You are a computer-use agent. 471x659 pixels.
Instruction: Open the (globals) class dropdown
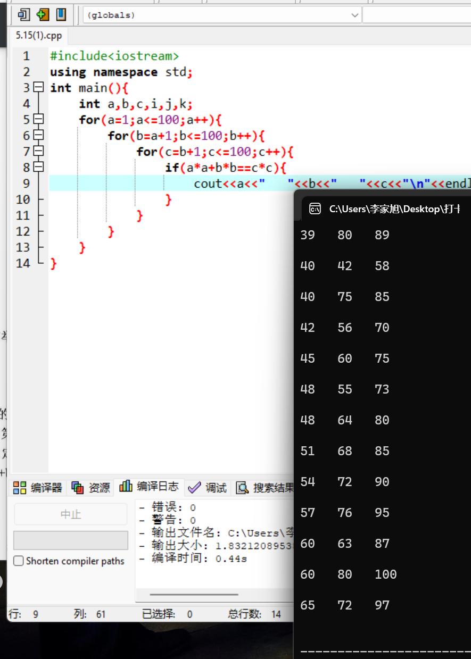tap(222, 15)
